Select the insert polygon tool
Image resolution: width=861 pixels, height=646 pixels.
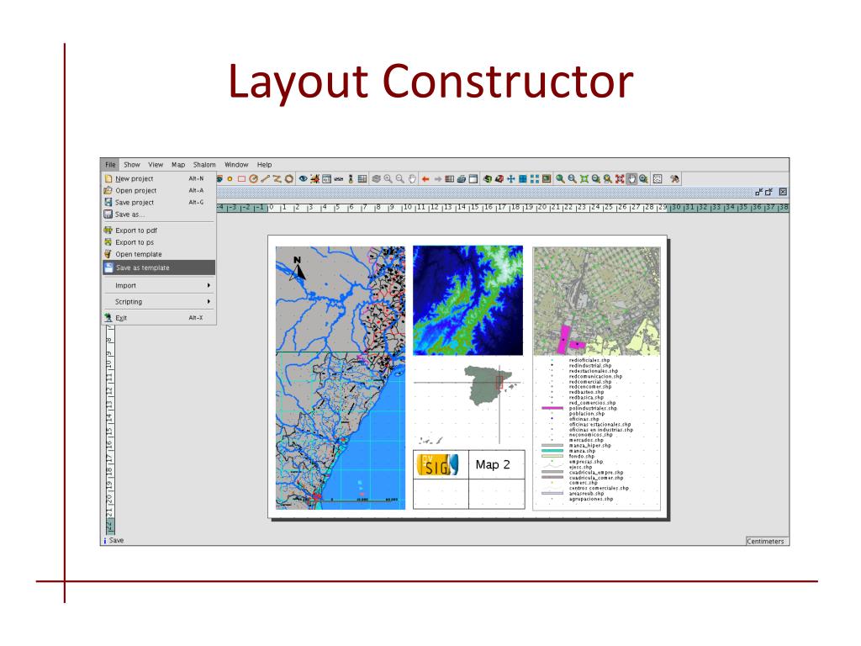[x=288, y=179]
